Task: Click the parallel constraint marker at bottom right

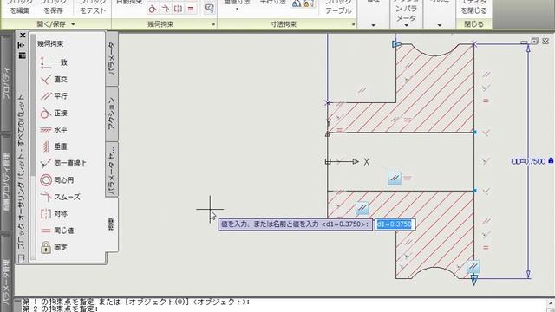Action: (473, 266)
